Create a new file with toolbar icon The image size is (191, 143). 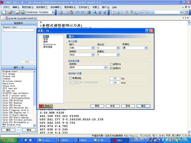4,12
